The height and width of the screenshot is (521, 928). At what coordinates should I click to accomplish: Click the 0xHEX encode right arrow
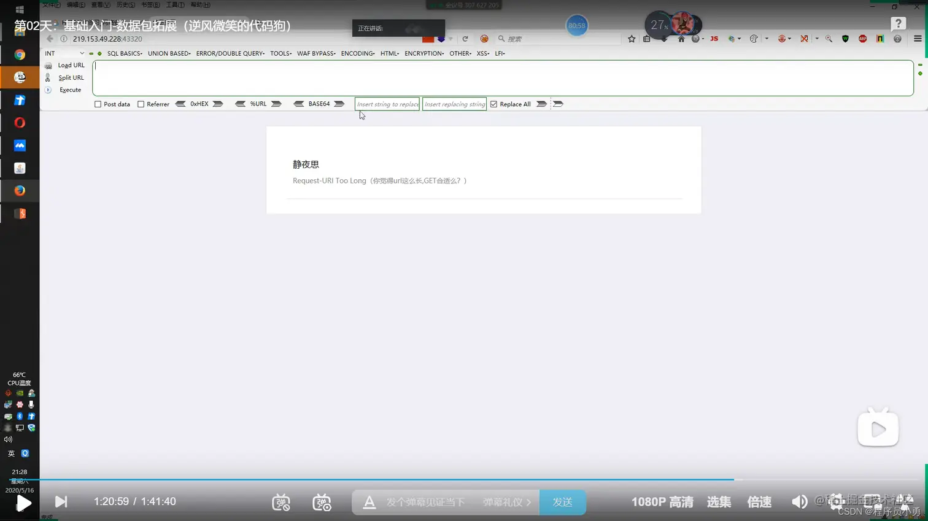pos(218,104)
